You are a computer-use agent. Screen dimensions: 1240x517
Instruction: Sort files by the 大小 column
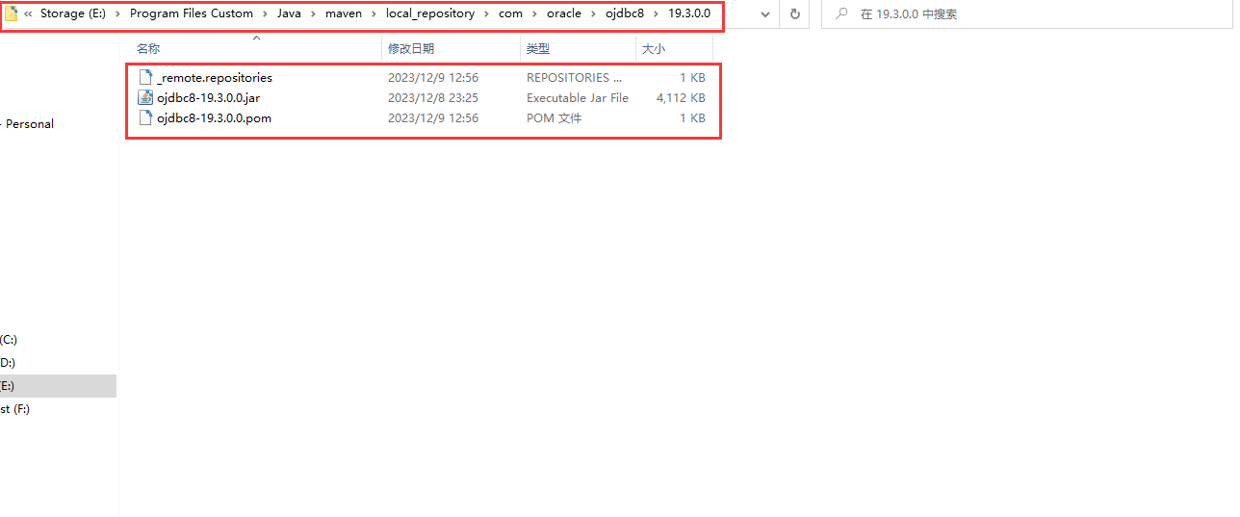click(x=654, y=48)
